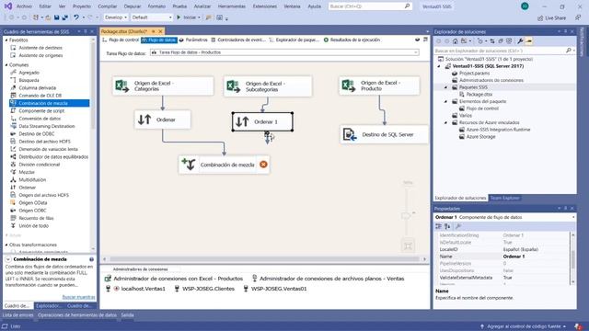Pick Recuento de filas toolbox item

point(36,218)
